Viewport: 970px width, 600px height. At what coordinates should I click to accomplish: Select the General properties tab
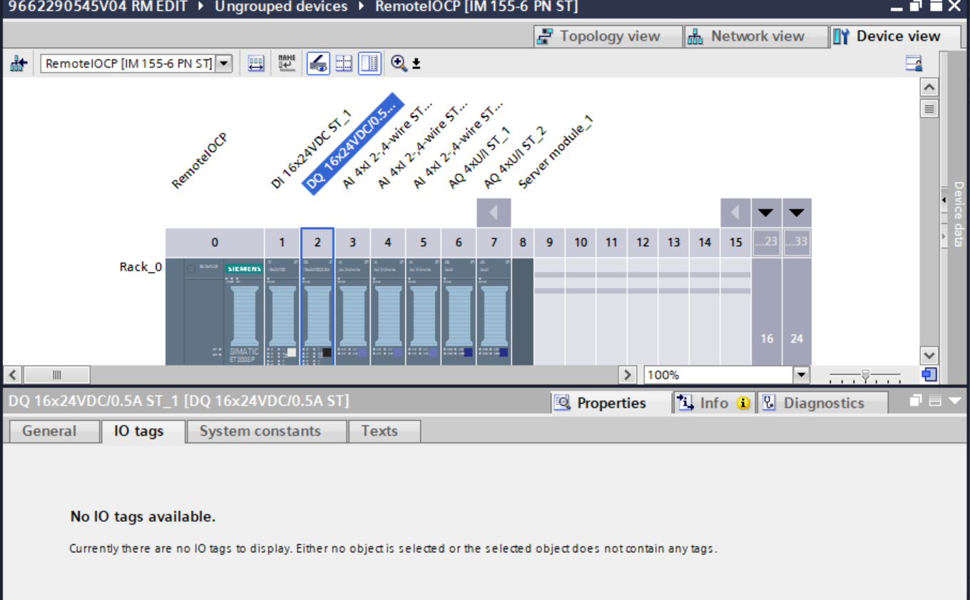point(54,431)
